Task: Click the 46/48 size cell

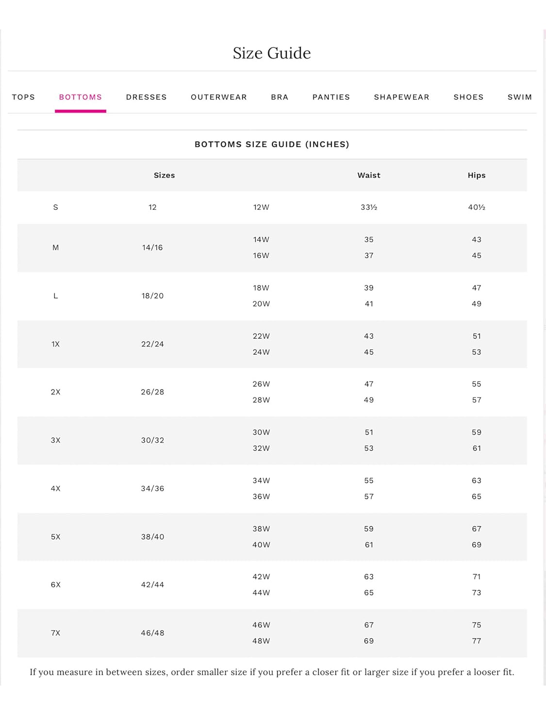Action: (152, 633)
